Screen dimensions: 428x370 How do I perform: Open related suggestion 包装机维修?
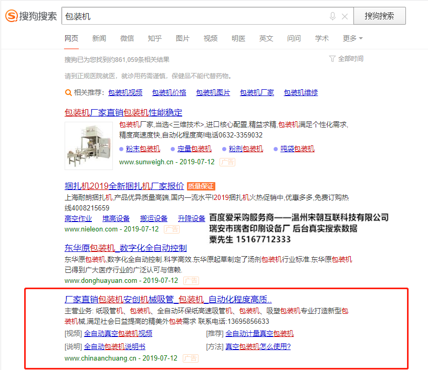(301, 92)
